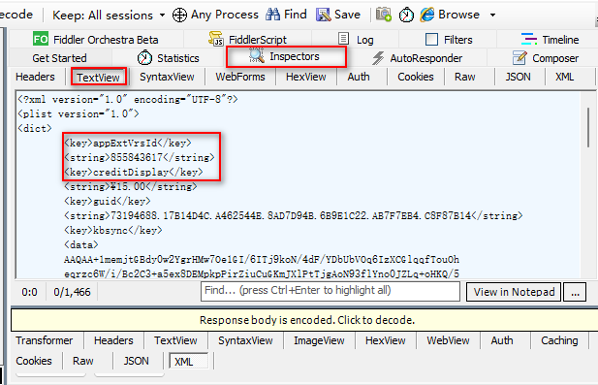Open the request Cookies tab
598x385 pixels.
[416, 77]
